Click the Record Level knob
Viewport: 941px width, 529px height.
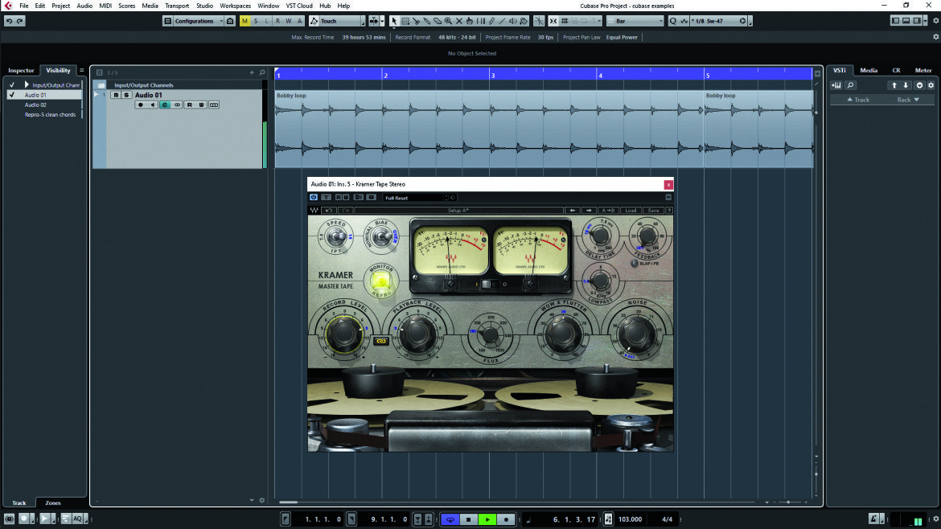(344, 334)
